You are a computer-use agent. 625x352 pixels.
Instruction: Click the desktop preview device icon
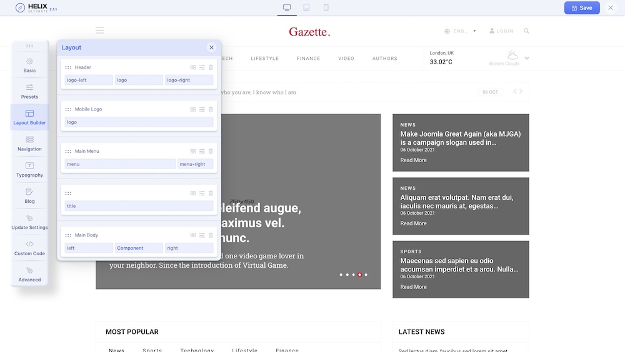click(x=287, y=7)
